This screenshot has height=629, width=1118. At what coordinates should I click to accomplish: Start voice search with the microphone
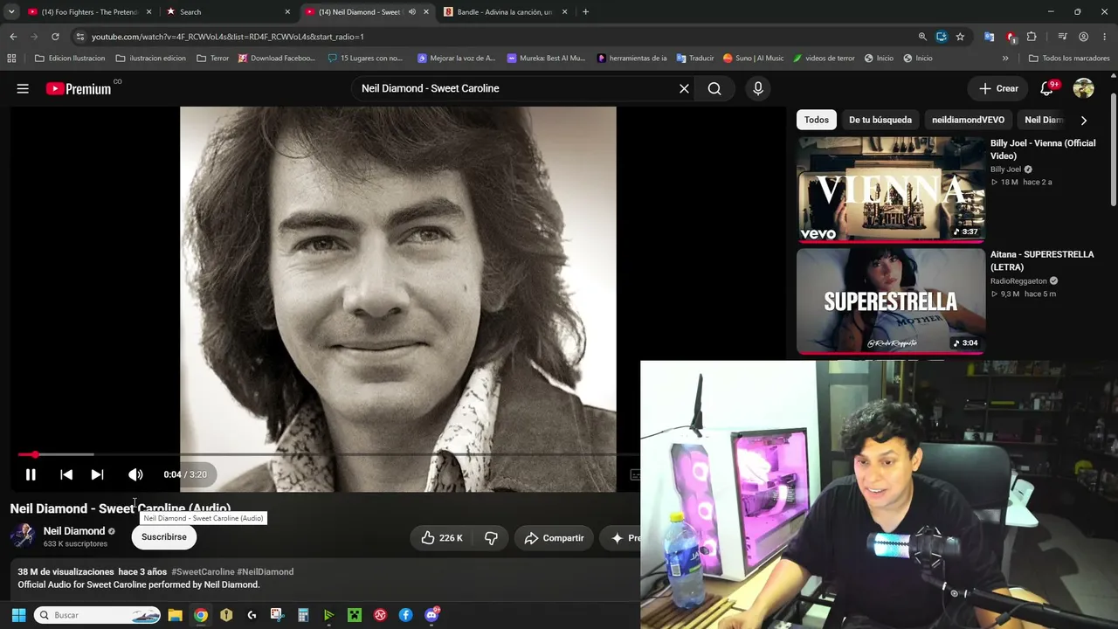pos(757,88)
